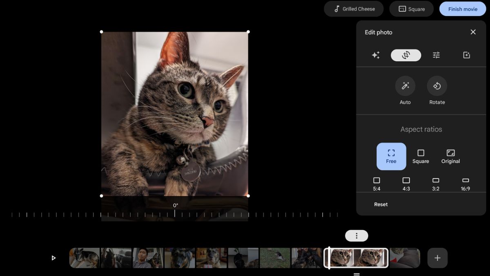Click the plus icon to add clips

437,258
